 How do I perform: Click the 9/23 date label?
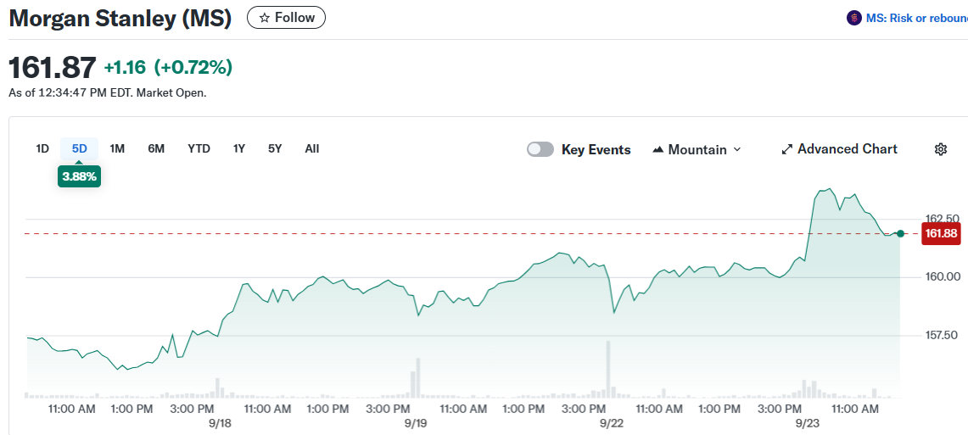click(x=806, y=423)
